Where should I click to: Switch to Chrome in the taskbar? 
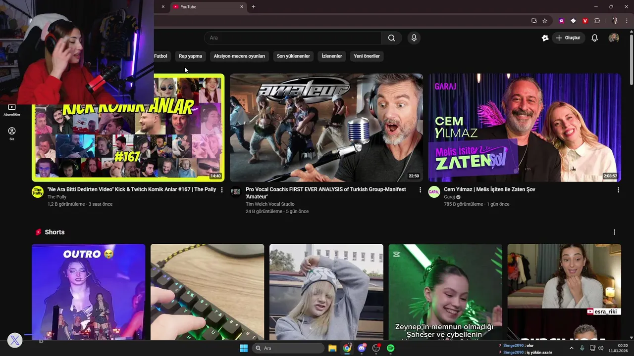point(347,348)
